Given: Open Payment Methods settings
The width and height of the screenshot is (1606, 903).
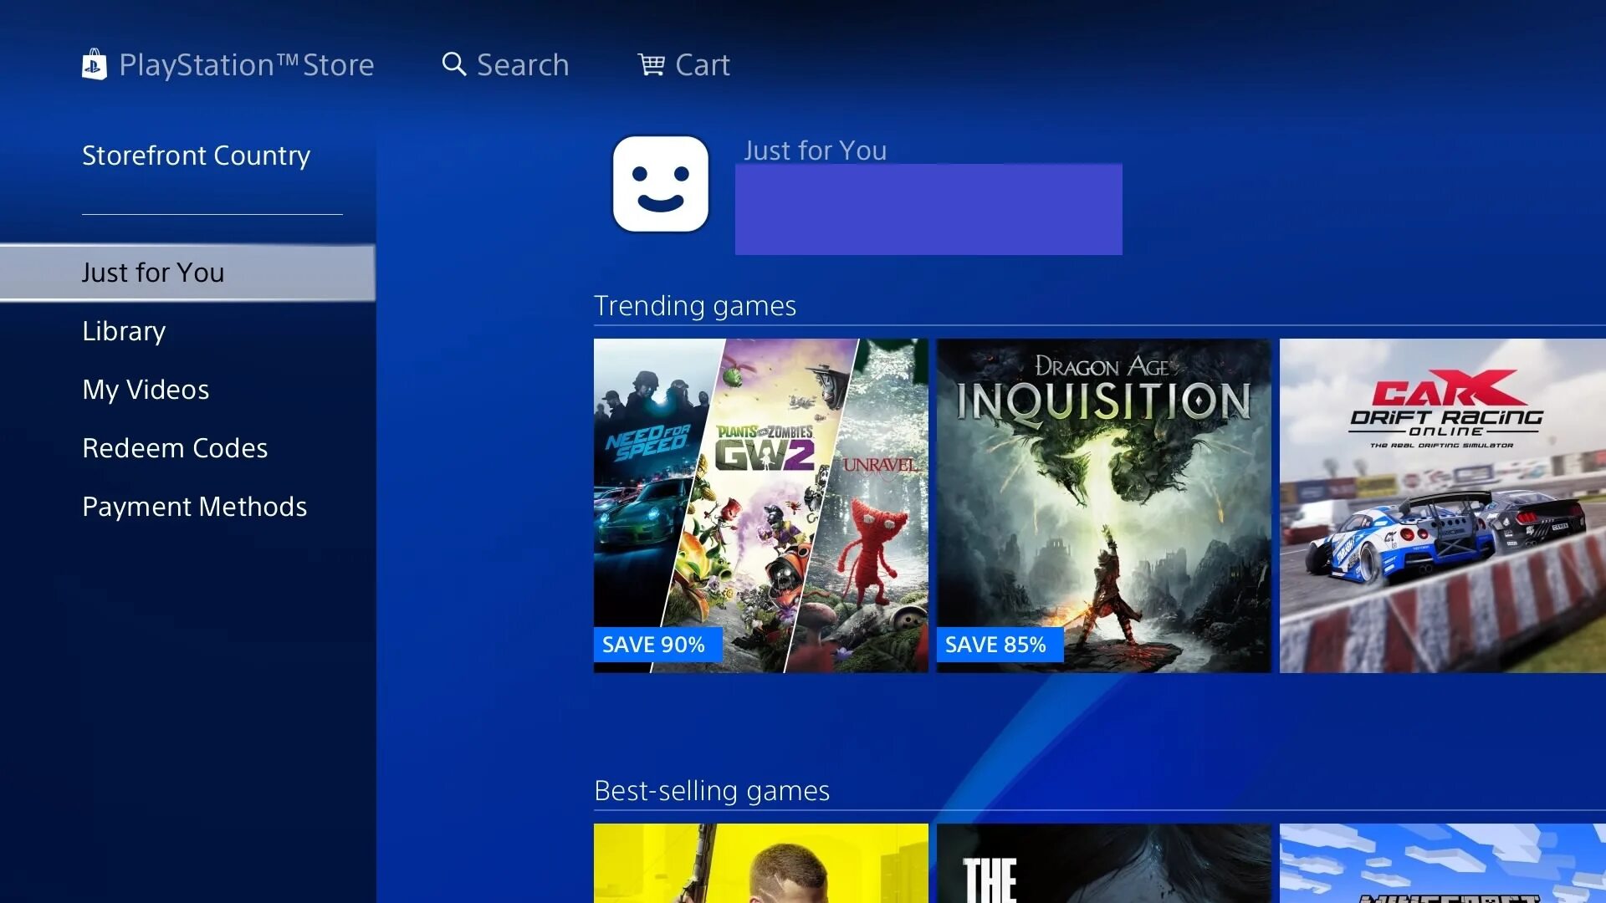Looking at the screenshot, I should [194, 505].
